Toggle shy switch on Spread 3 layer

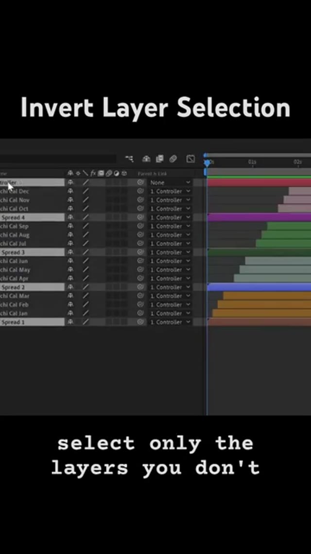(70, 253)
